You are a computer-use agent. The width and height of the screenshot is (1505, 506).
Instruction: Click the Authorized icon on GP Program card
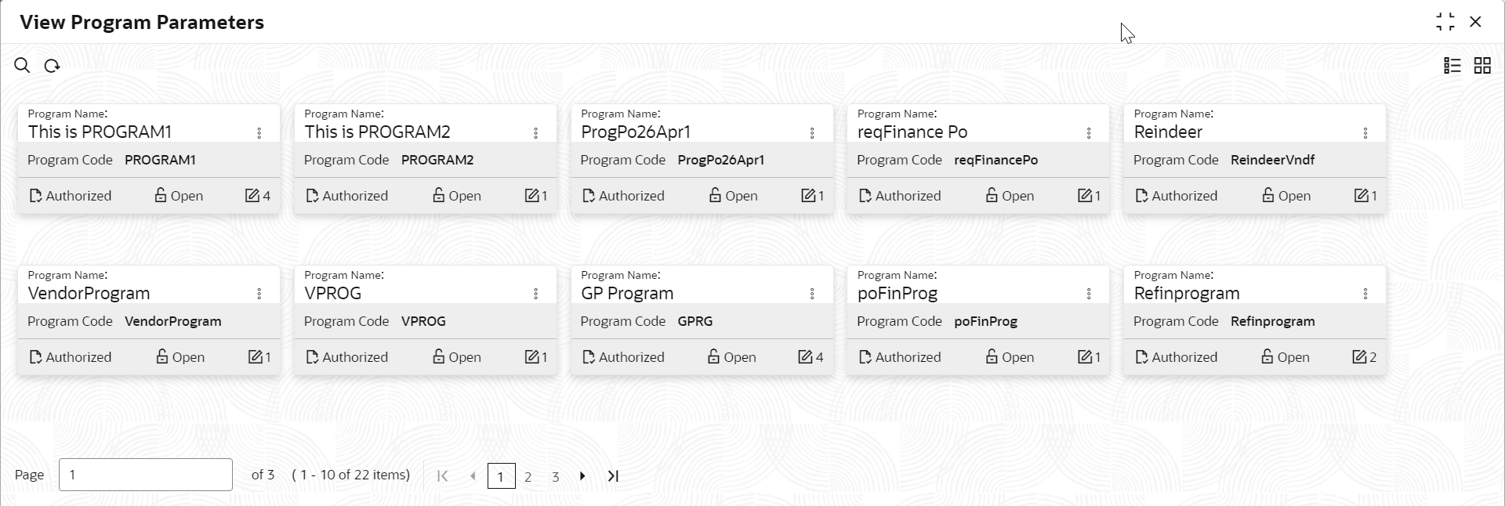[587, 357]
